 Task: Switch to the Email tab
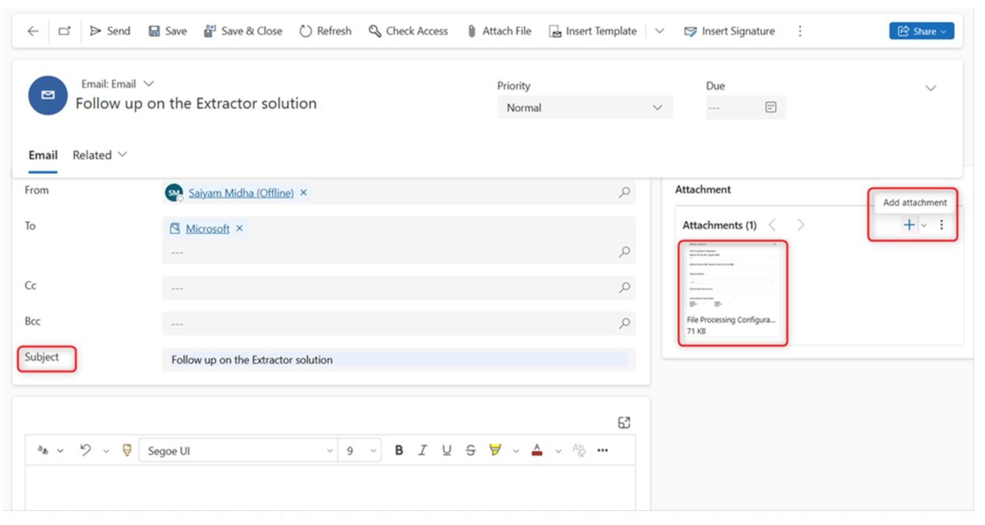coord(43,155)
